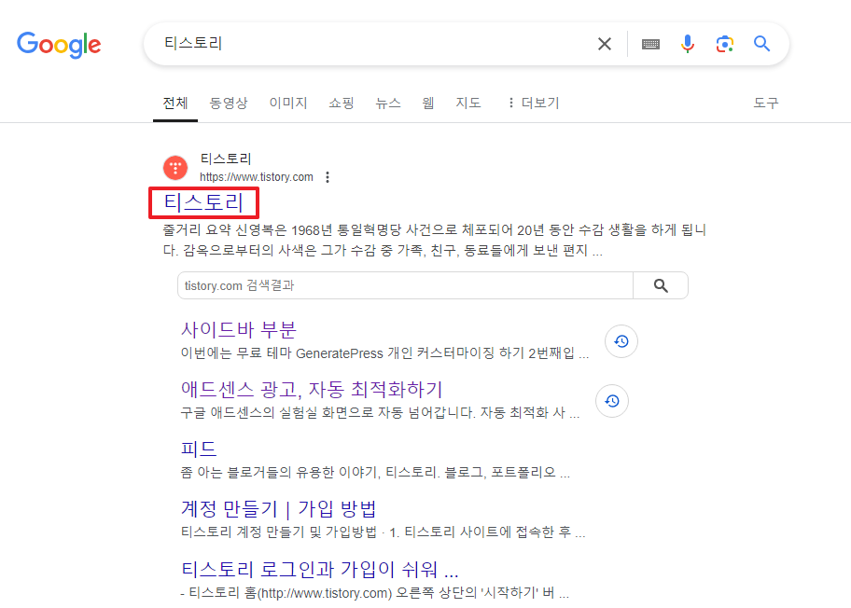Open the 동영상 tab
This screenshot has width=851, height=608.
point(229,103)
